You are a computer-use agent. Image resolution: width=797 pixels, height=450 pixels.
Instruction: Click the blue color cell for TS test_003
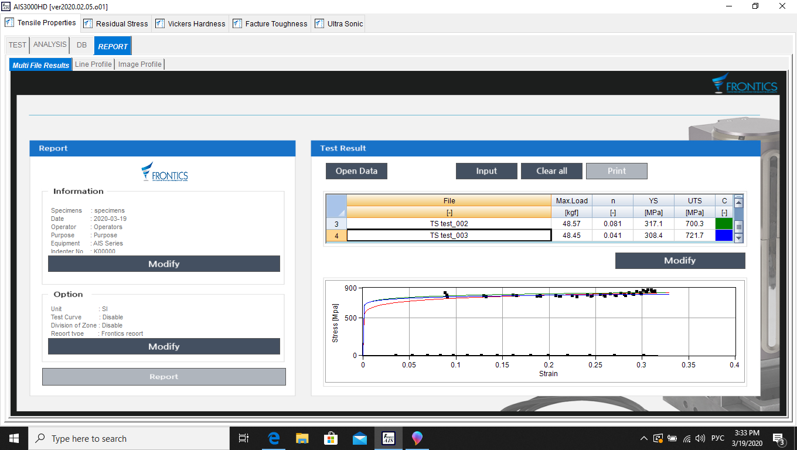click(724, 235)
